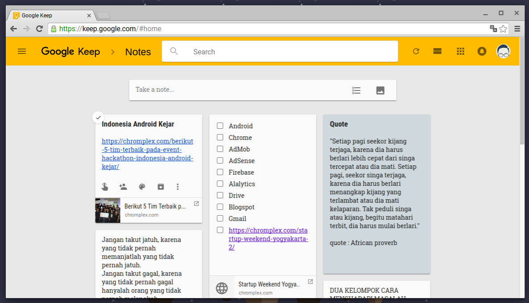Screen dimensions: 529x303
Task: Refresh notes with the reload icon
Action: (416, 51)
